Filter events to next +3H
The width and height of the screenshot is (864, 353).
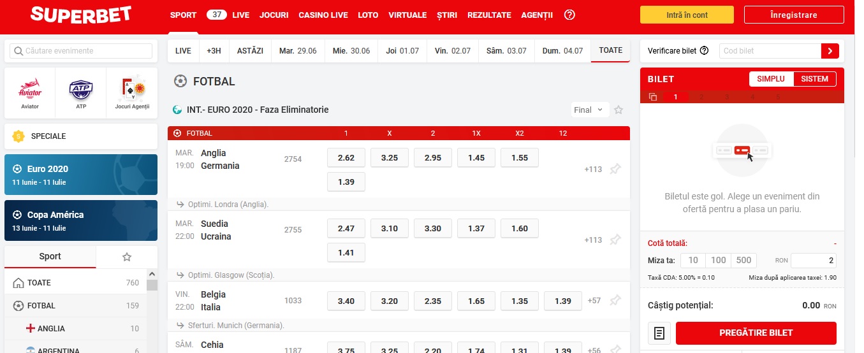tap(214, 51)
